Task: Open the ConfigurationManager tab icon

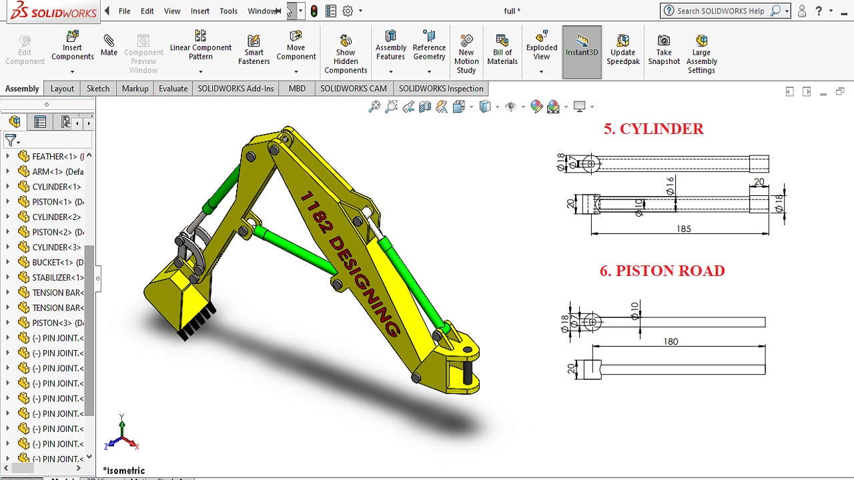Action: point(65,121)
